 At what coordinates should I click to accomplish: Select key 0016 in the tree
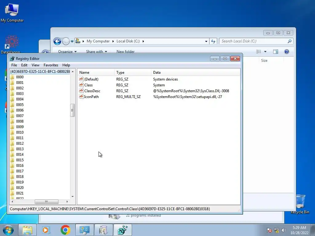click(x=20, y=166)
